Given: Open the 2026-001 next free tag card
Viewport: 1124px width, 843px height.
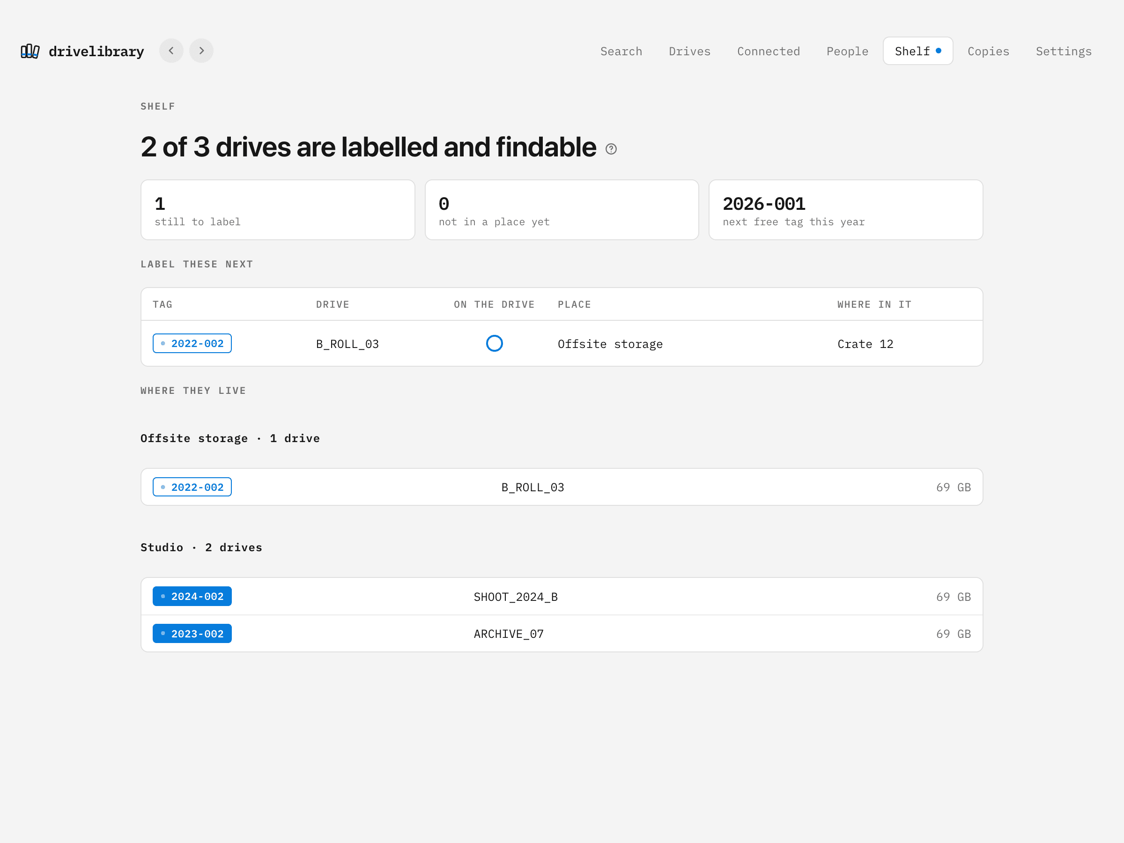Looking at the screenshot, I should [x=845, y=210].
